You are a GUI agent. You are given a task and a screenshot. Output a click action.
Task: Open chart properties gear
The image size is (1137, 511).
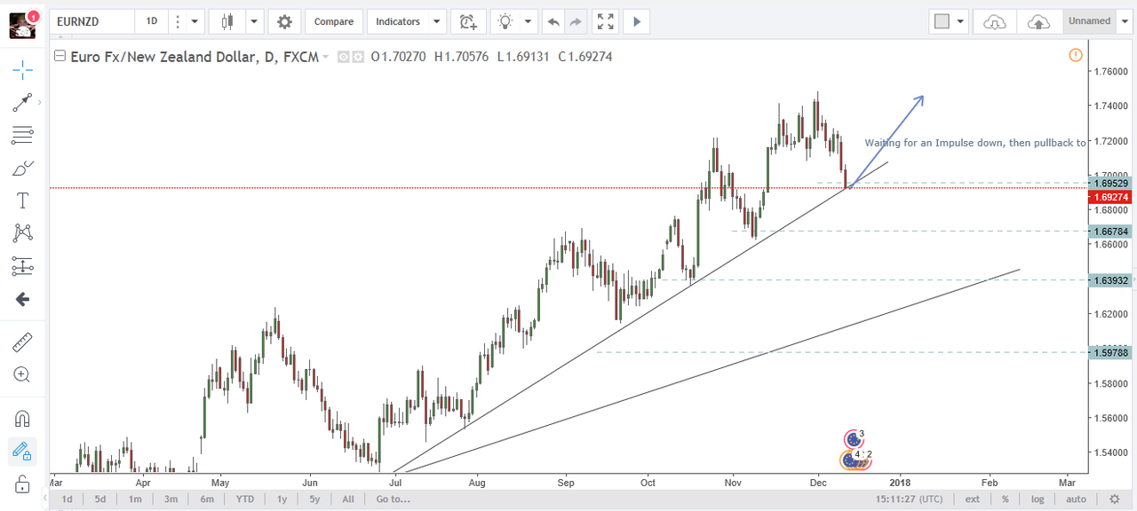click(x=284, y=21)
